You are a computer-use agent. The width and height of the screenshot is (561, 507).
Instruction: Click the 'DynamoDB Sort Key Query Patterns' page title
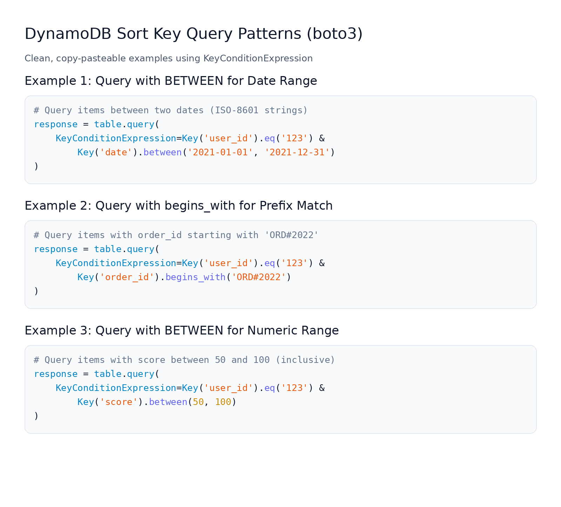coord(194,34)
